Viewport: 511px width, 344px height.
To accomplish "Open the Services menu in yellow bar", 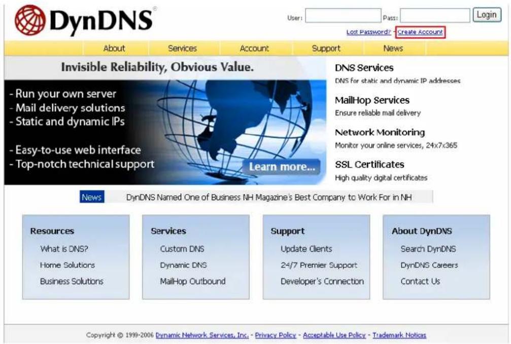I will point(182,49).
